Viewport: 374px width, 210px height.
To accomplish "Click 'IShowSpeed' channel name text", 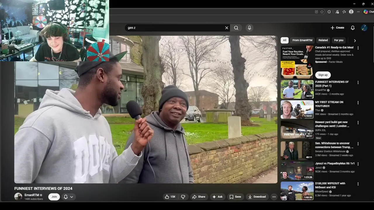I will tap(322, 192).
